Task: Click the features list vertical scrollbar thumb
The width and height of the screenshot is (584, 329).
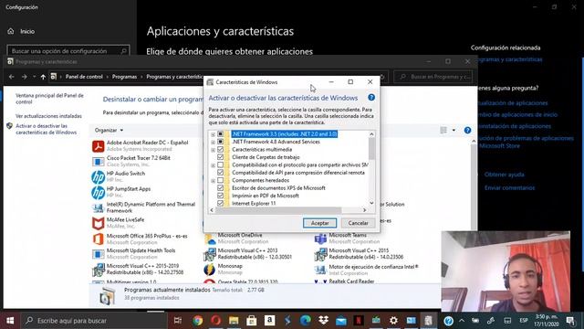Action: (371, 148)
